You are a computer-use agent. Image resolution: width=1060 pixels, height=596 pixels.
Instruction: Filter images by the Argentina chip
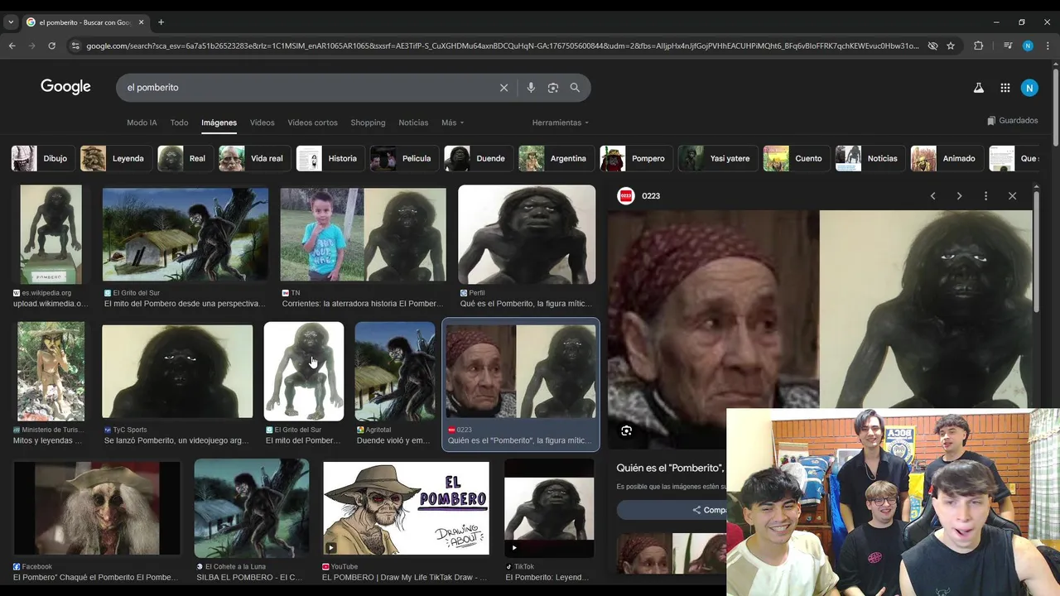(556, 158)
